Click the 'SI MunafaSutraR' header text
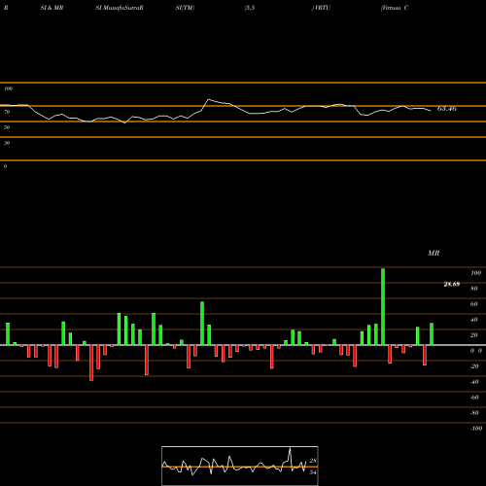Image resolution: width=486 pixels, height=486 pixels. (x=120, y=8)
